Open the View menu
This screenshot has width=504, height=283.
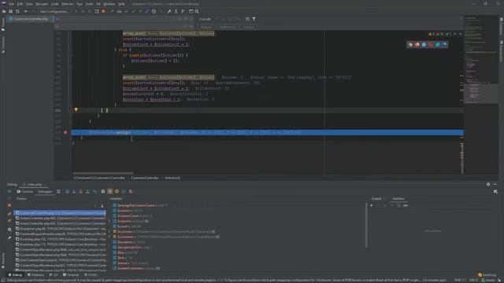[x=29, y=4]
